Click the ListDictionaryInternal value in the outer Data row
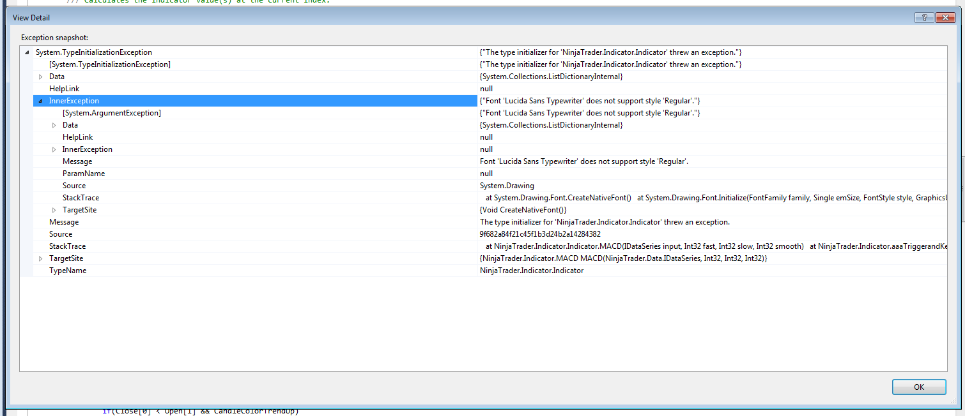The width and height of the screenshot is (965, 416). click(551, 77)
